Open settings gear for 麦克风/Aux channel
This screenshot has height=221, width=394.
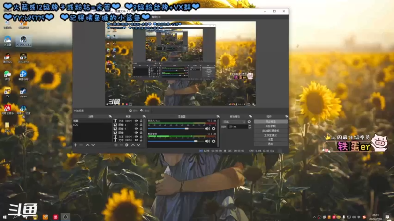214,129
